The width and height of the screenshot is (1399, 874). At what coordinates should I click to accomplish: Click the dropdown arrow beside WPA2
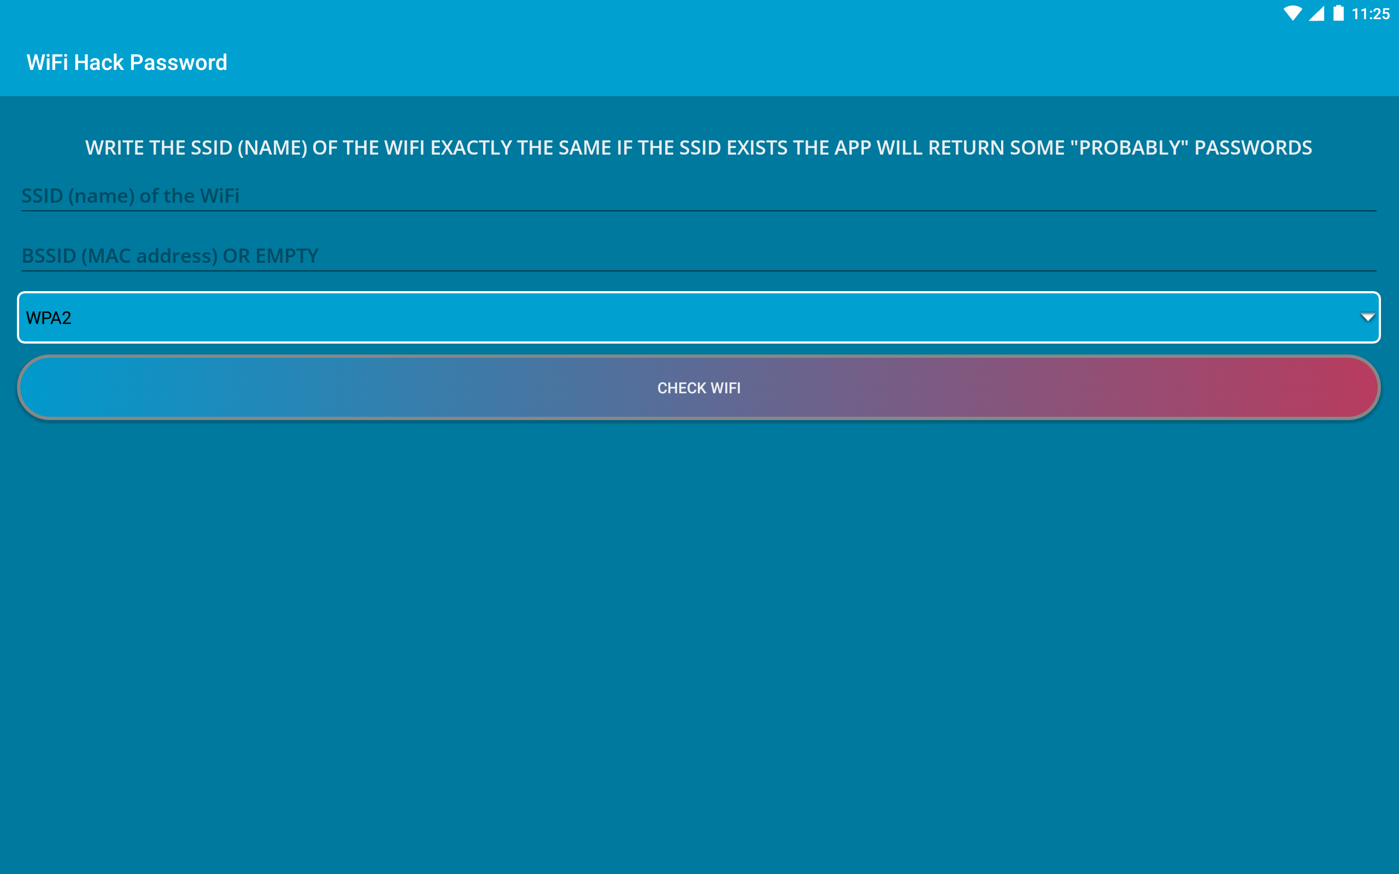(1367, 317)
